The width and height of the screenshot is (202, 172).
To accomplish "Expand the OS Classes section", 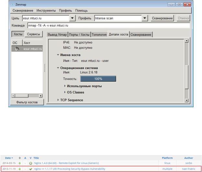I will point(65,92).
